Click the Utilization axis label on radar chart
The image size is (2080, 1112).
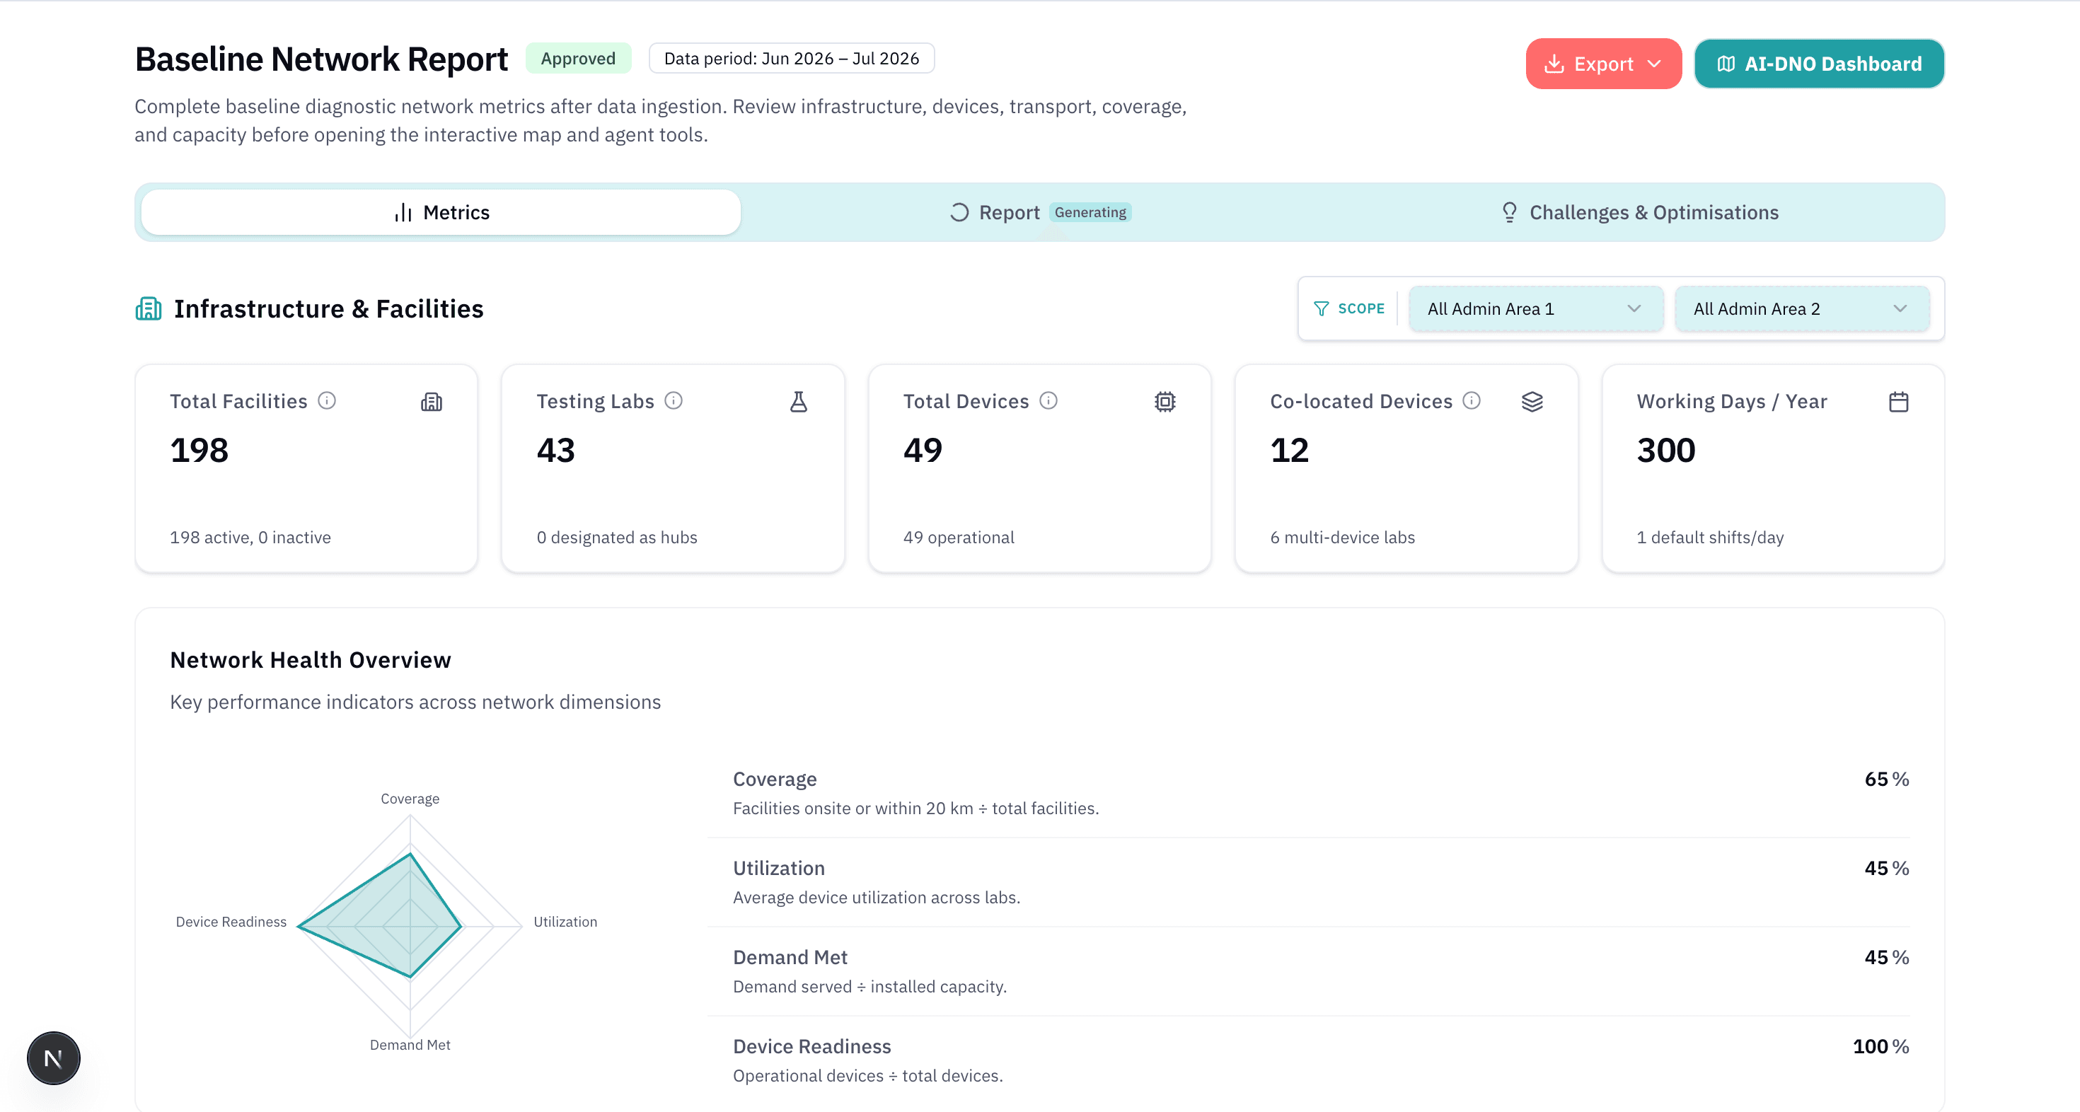565,922
